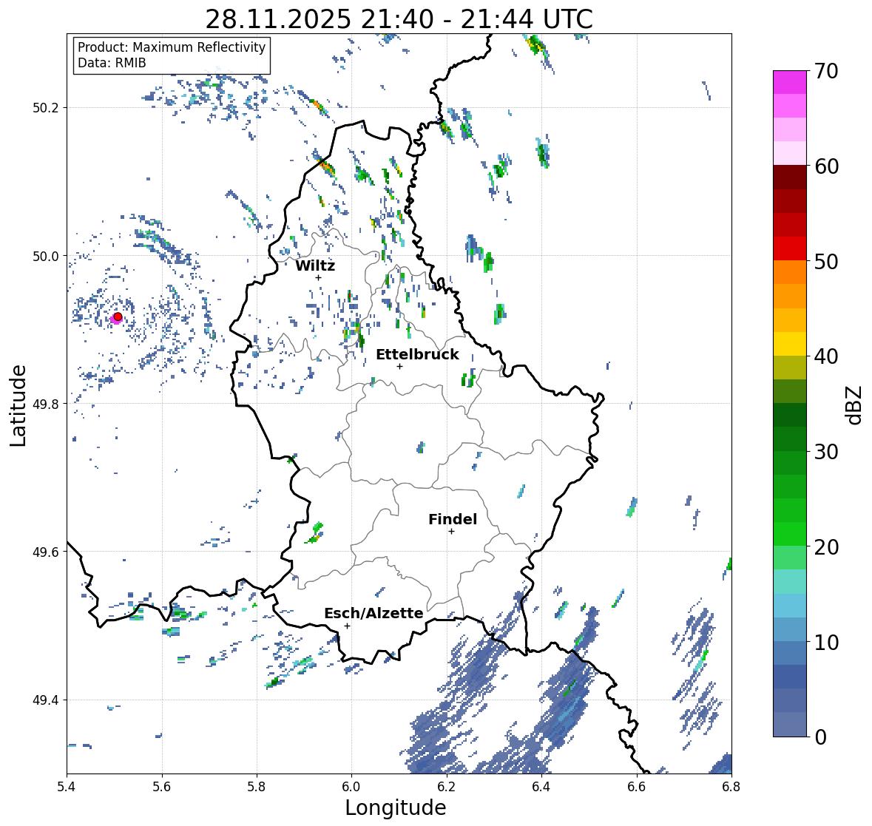The height and width of the screenshot is (826, 872).
Task: Click the title '28.11.2025 21:40 - 21:44 UTC'
Action: tap(399, 19)
